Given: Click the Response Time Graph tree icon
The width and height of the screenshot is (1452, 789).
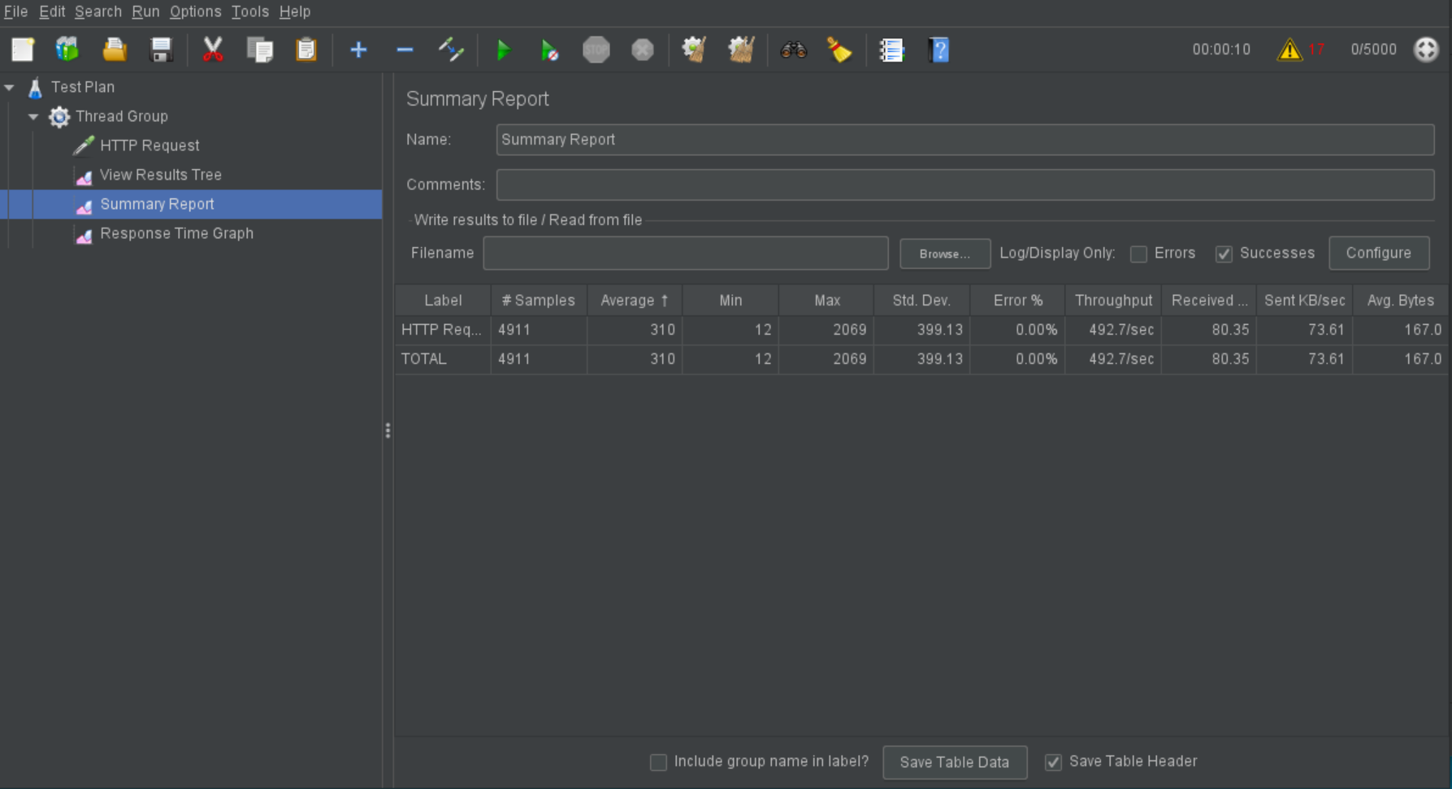Looking at the screenshot, I should (84, 234).
